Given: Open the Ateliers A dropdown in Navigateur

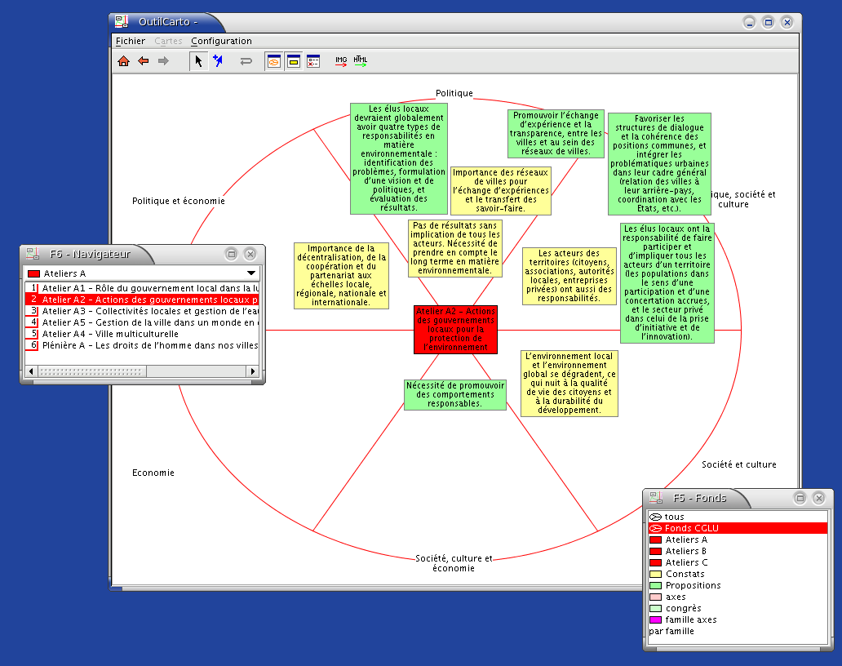Looking at the screenshot, I should point(251,273).
